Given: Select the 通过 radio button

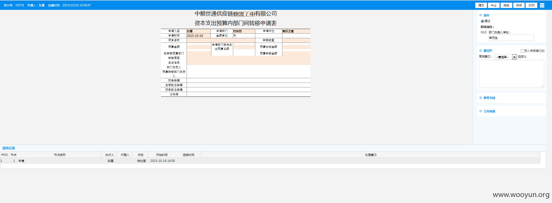Looking at the screenshot, I should coord(482,21).
